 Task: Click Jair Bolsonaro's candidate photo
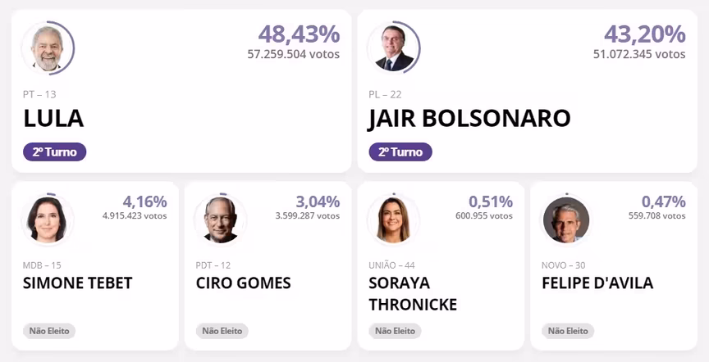(x=394, y=48)
